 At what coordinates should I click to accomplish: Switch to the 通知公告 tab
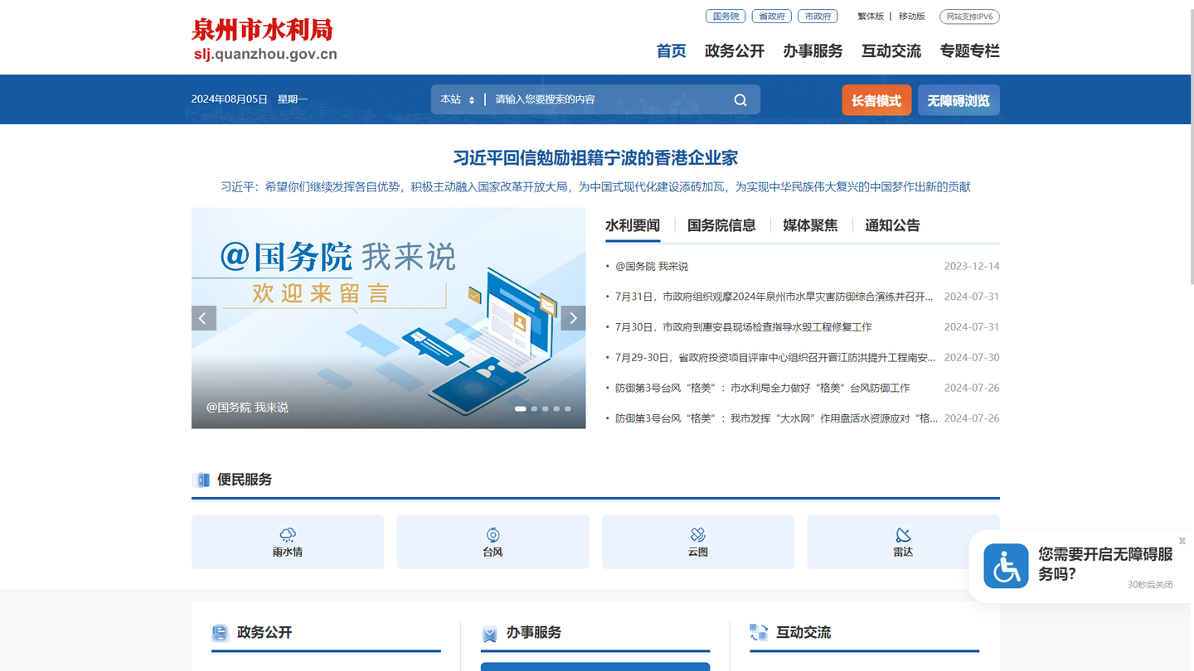tap(892, 225)
